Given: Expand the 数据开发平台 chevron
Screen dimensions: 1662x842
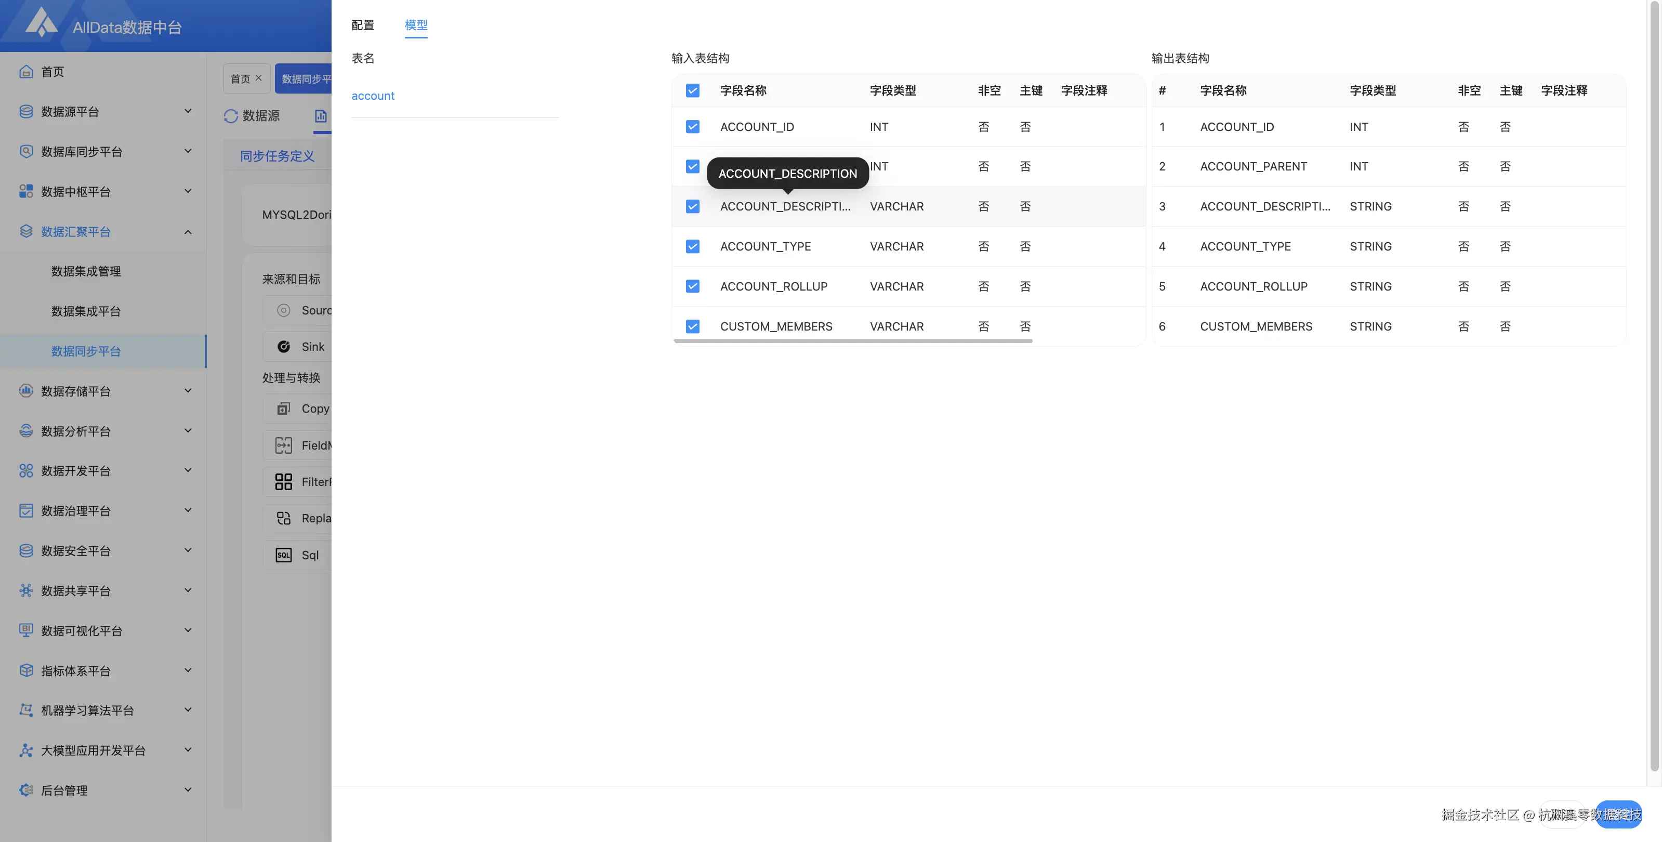Looking at the screenshot, I should [x=188, y=470].
